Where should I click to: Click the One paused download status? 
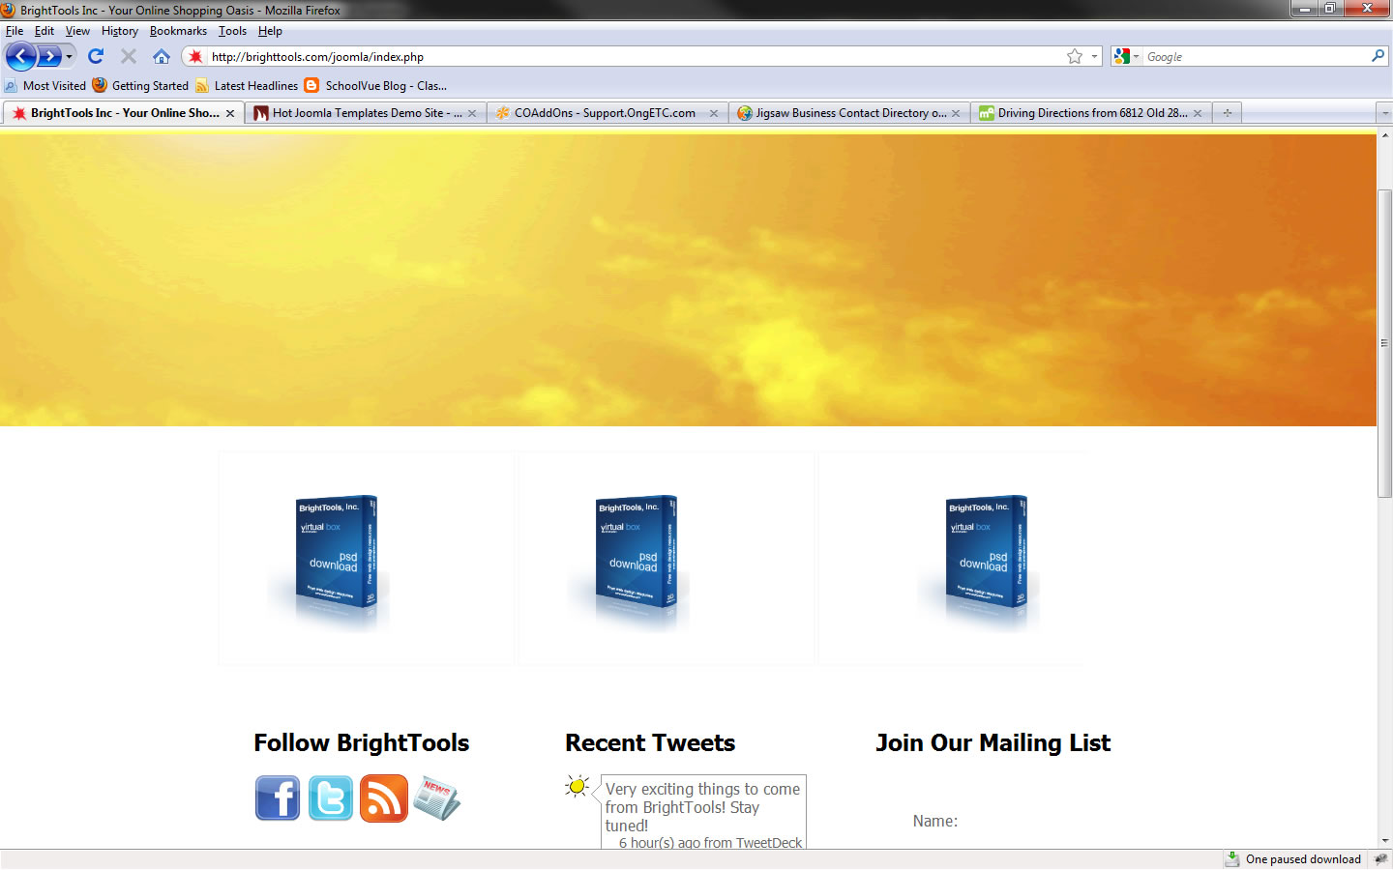1302,859
